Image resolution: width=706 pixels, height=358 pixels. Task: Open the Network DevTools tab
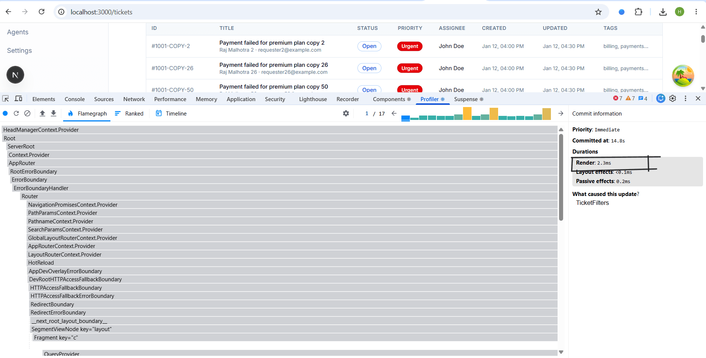click(134, 99)
